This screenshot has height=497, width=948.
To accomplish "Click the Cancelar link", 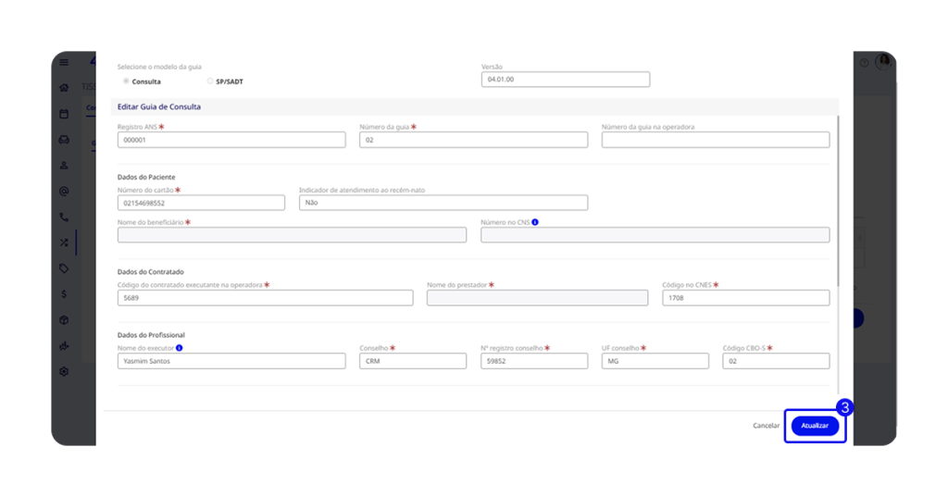I will [766, 426].
